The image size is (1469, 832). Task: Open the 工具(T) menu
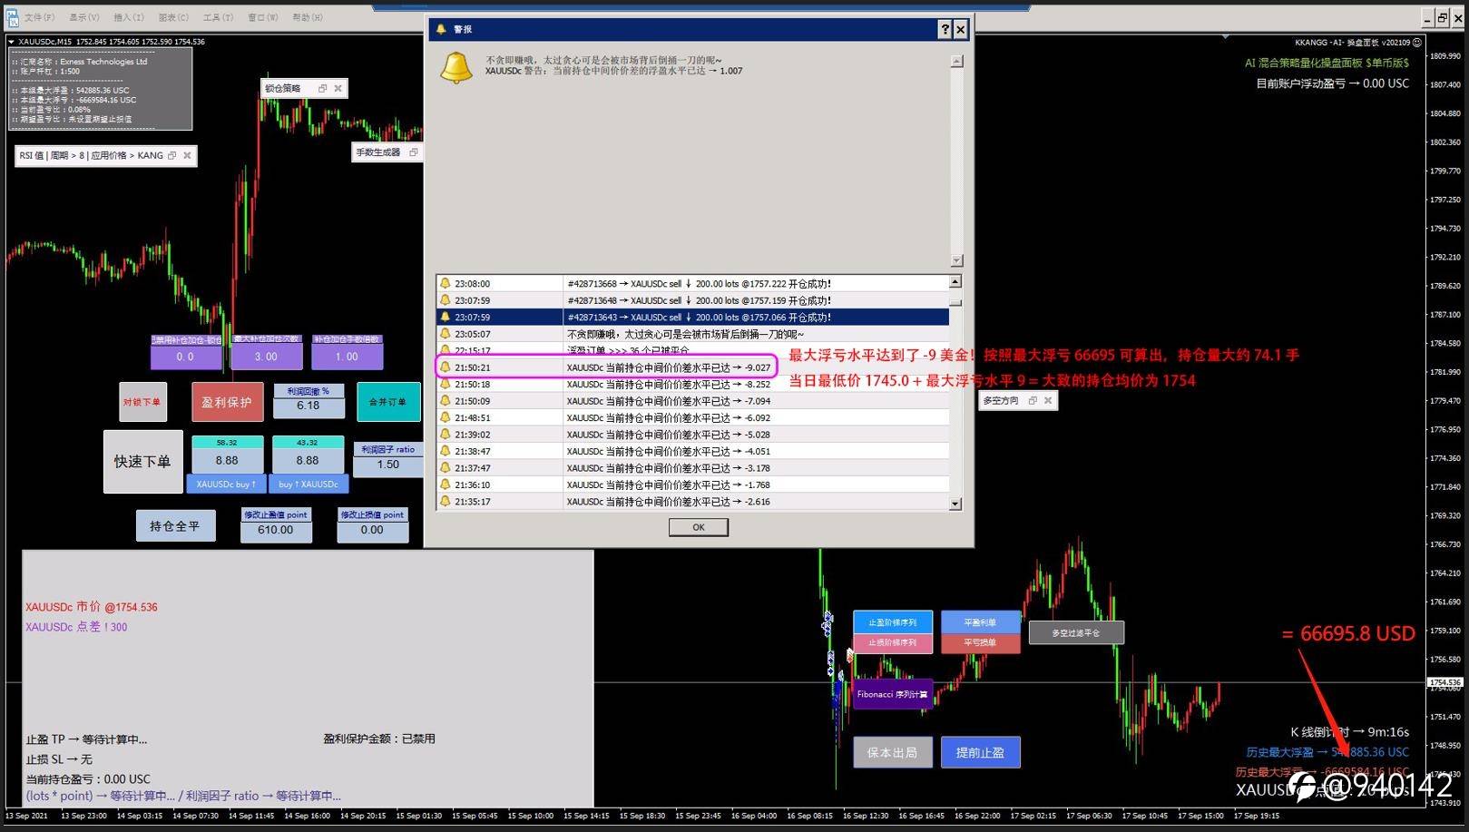pos(218,17)
